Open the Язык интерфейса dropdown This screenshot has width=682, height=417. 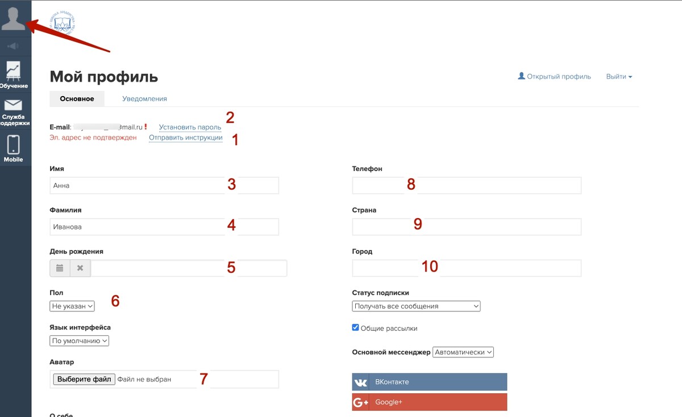coord(79,341)
